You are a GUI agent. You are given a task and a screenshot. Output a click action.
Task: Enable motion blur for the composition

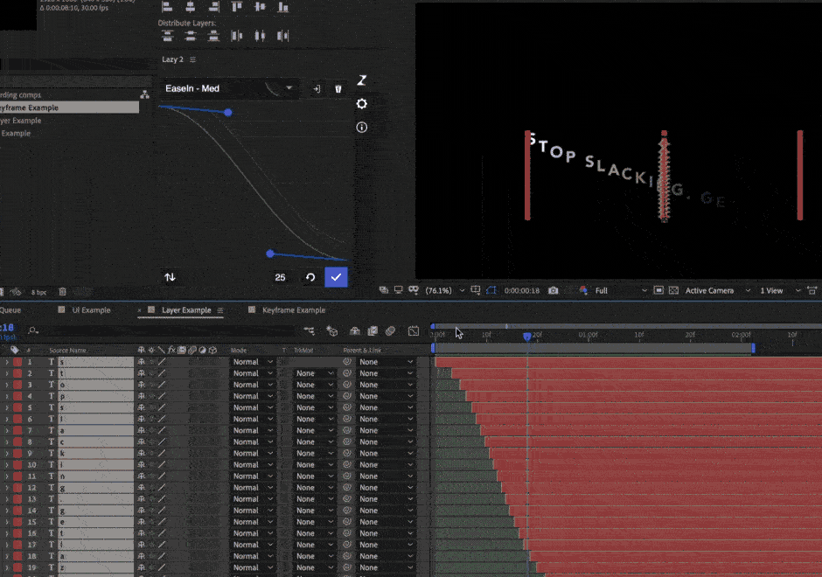pos(390,331)
